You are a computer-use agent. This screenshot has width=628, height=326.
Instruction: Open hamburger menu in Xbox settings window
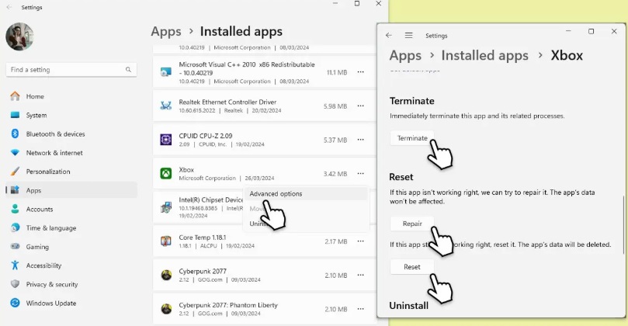coord(408,36)
